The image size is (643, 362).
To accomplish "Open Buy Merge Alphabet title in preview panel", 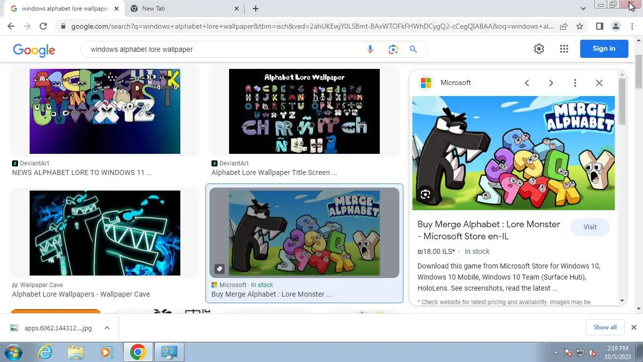I will (489, 230).
